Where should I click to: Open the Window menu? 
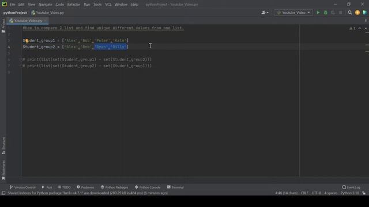point(121,5)
